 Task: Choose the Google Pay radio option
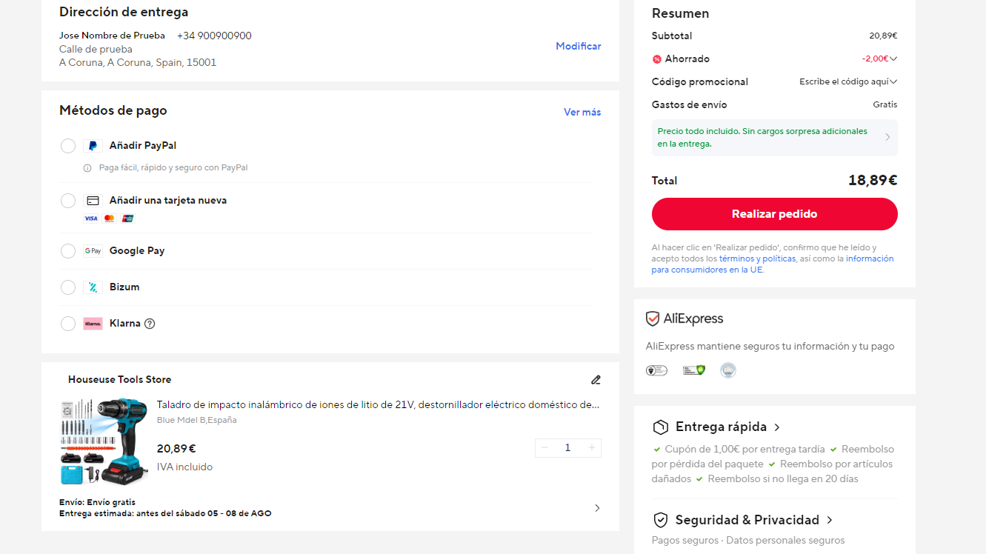68,251
